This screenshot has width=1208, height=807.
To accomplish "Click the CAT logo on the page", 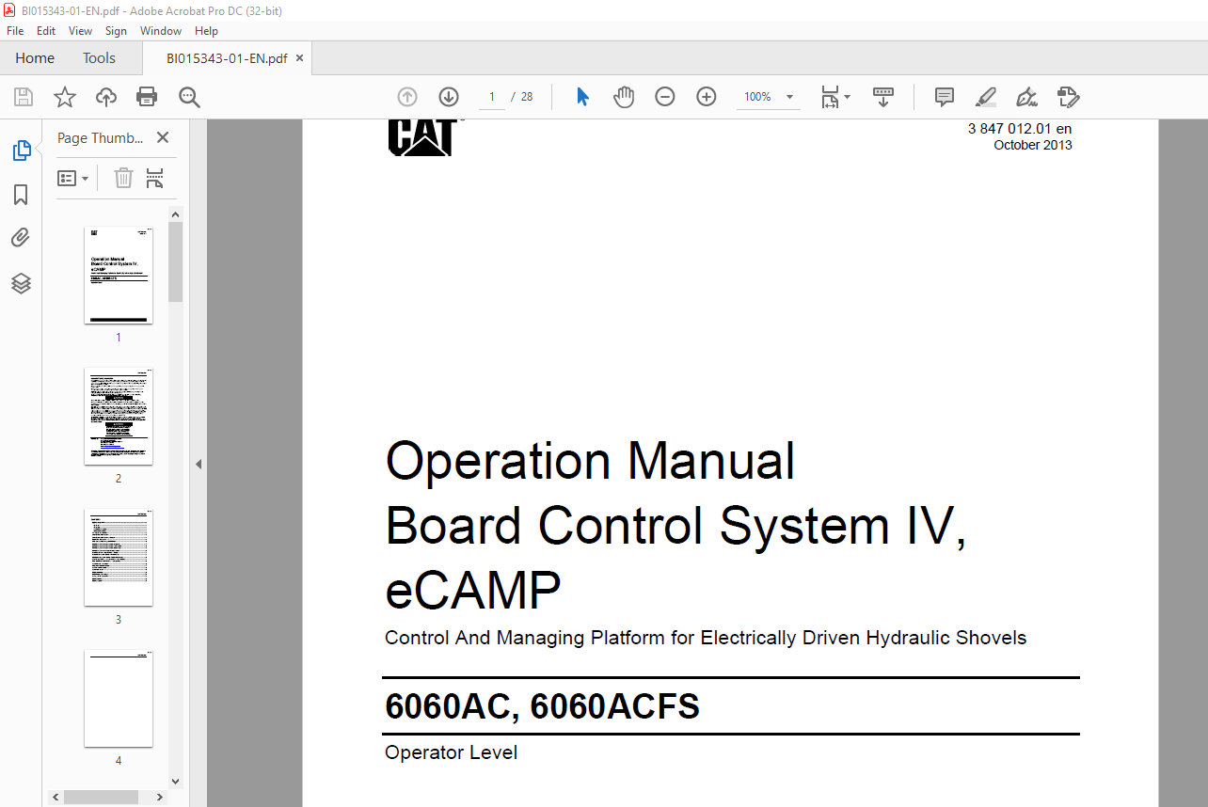I will tap(422, 137).
